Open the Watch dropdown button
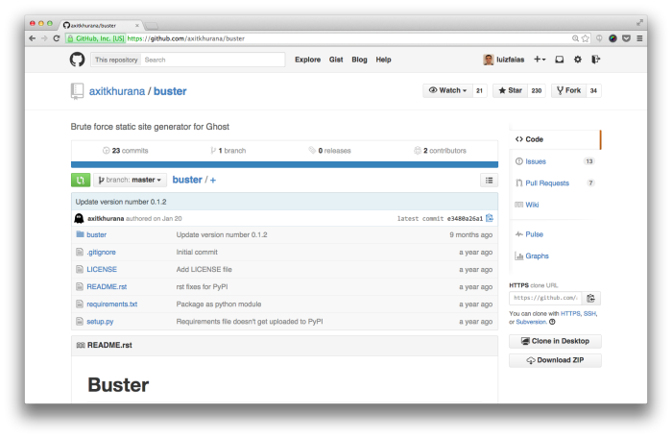The width and height of the screenshot is (672, 438). [448, 90]
